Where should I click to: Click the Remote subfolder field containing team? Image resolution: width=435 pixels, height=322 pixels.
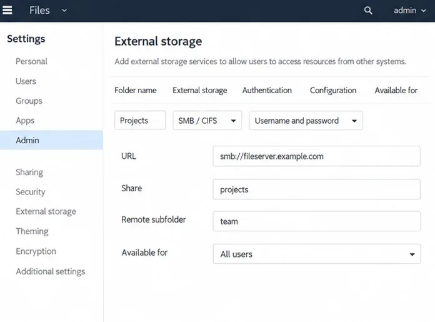coord(316,221)
